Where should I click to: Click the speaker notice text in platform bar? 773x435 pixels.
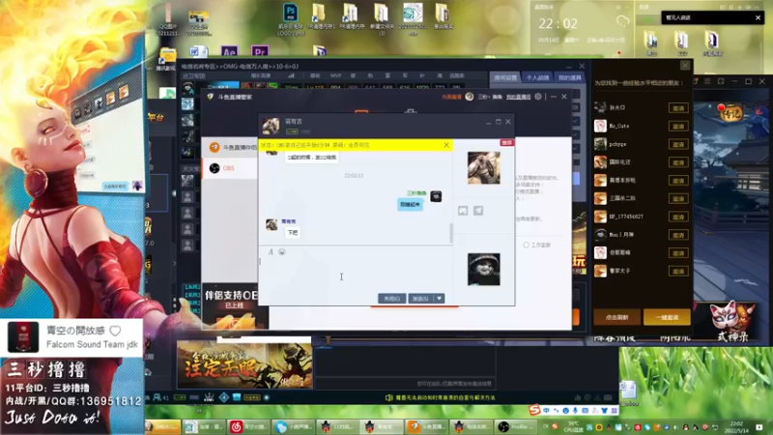[445, 397]
